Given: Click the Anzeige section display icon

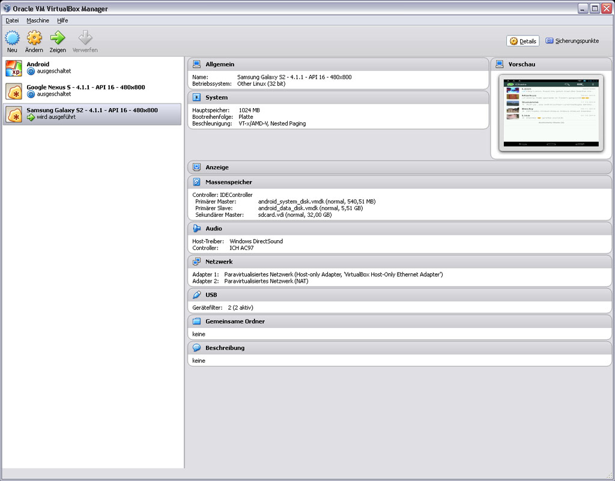Looking at the screenshot, I should click(197, 168).
